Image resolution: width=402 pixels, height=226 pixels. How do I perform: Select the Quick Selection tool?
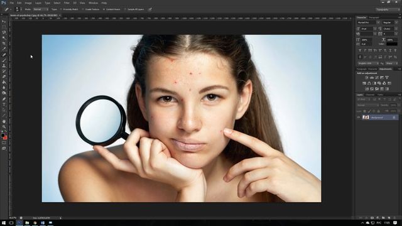tap(4, 38)
